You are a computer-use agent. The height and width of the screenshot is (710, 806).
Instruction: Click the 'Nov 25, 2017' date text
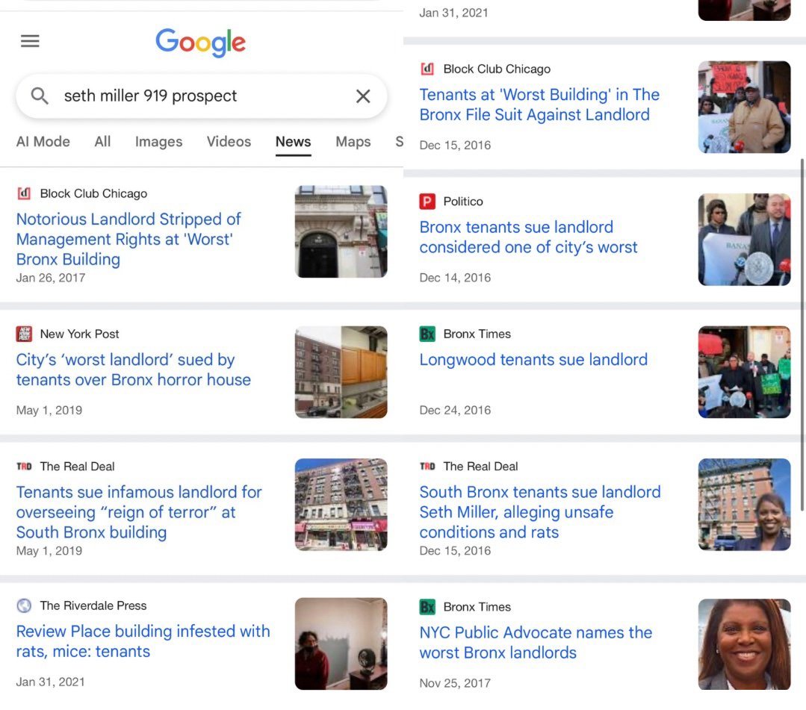[x=455, y=683]
